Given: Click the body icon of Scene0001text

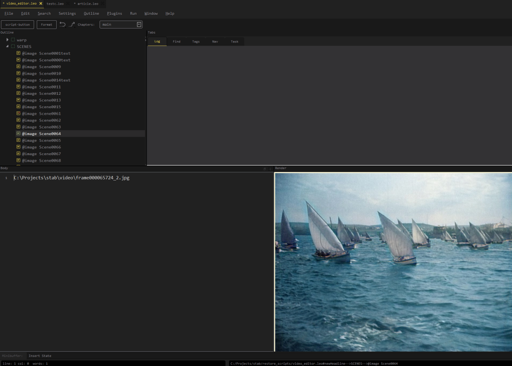Looking at the screenshot, I should (x=18, y=53).
